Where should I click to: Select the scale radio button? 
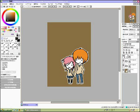[2, 65]
